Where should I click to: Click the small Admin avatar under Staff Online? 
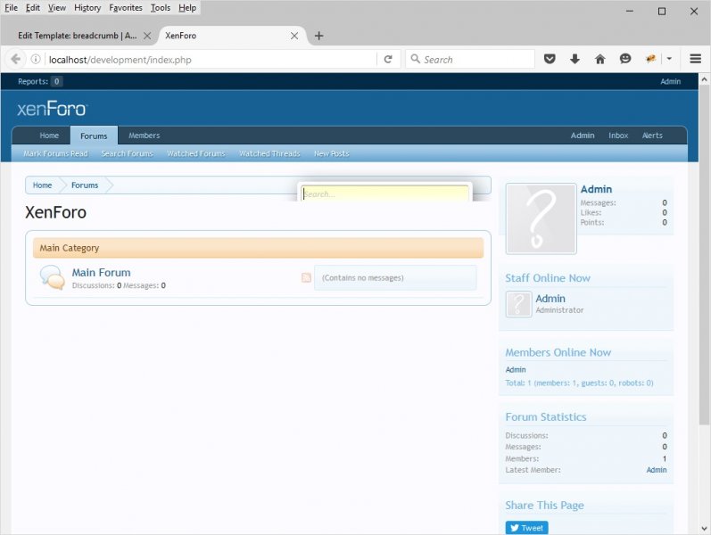518,304
